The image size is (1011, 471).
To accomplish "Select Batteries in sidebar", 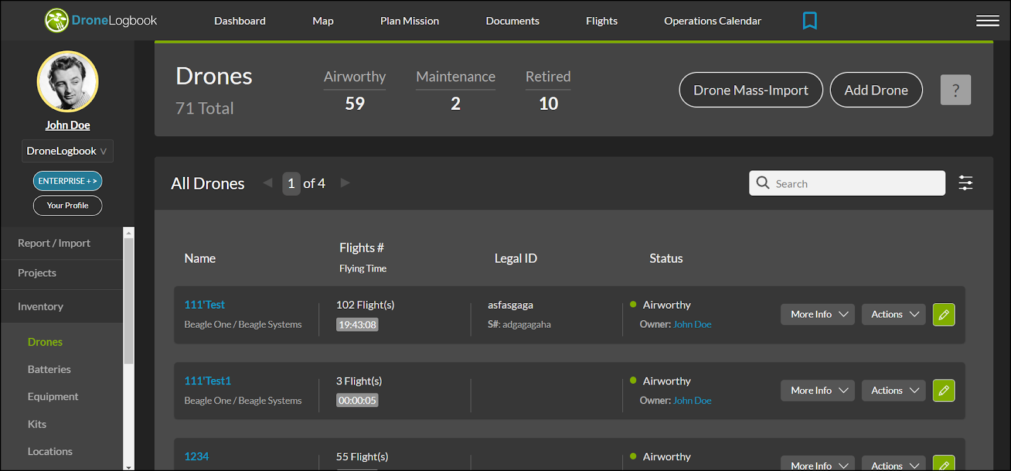I will (x=49, y=369).
